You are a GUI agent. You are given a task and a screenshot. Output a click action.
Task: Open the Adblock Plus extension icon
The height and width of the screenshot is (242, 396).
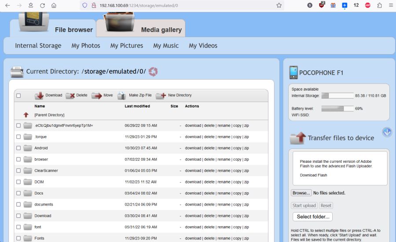[368, 5]
